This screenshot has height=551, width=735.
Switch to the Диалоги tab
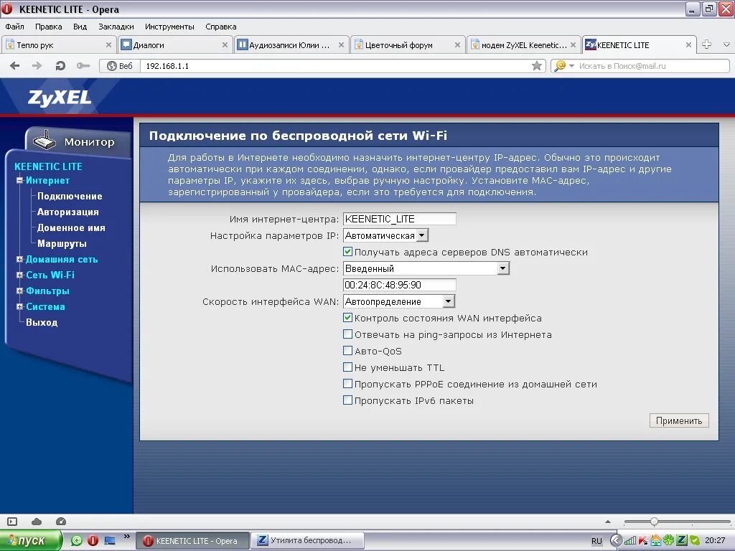pos(174,45)
